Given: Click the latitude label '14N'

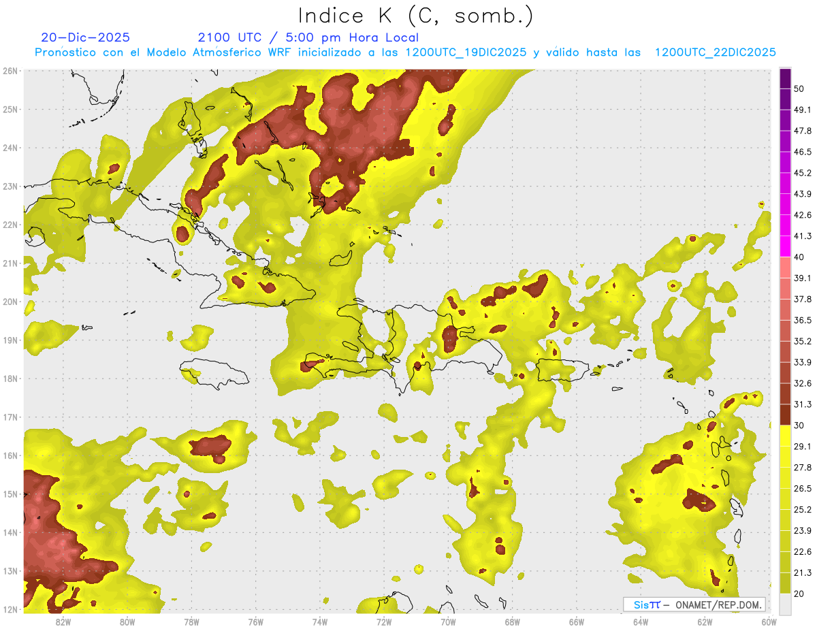Looking at the screenshot, I should tap(10, 532).
